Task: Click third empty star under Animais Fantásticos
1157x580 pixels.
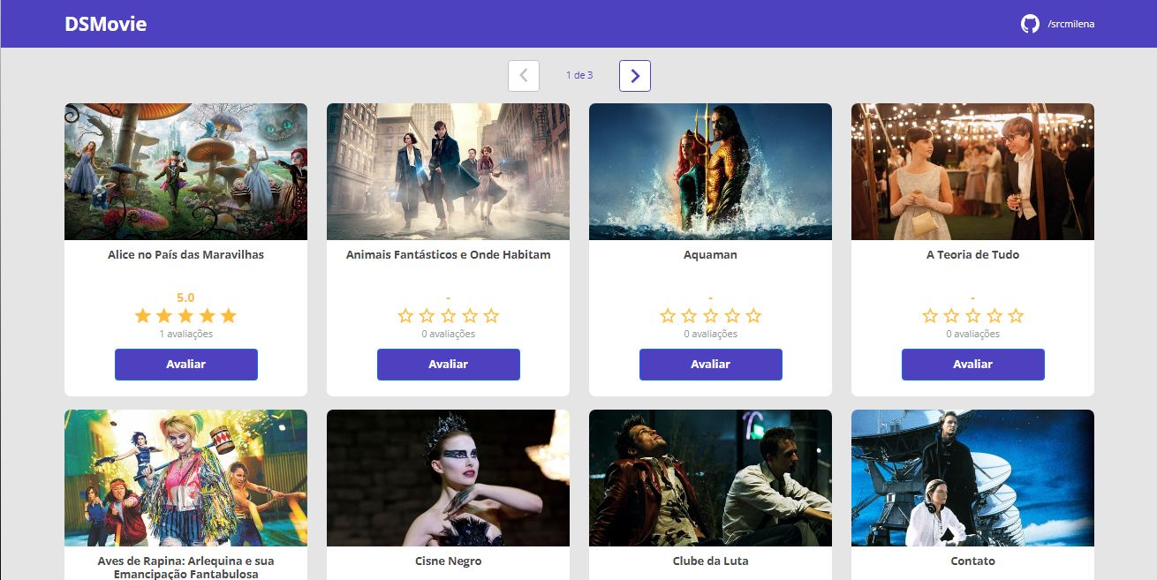Action: (x=449, y=316)
